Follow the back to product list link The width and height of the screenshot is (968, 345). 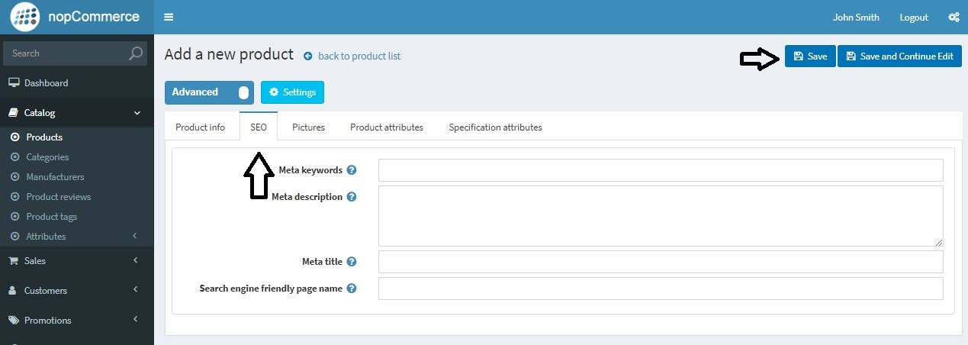pyautogui.click(x=359, y=56)
